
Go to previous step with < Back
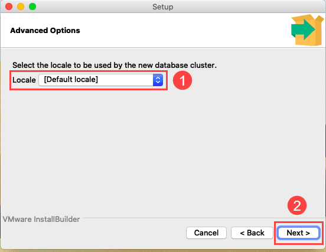[x=252, y=233]
